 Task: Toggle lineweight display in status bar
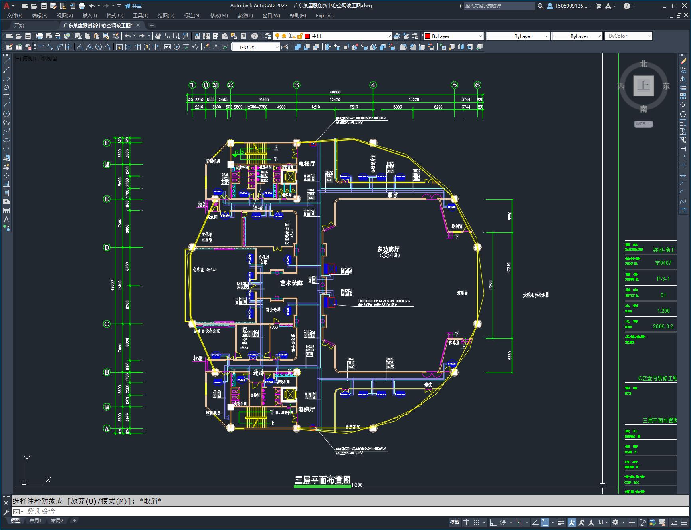pyautogui.click(x=561, y=522)
